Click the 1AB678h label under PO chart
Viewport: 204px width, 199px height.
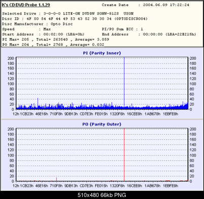point(152,186)
